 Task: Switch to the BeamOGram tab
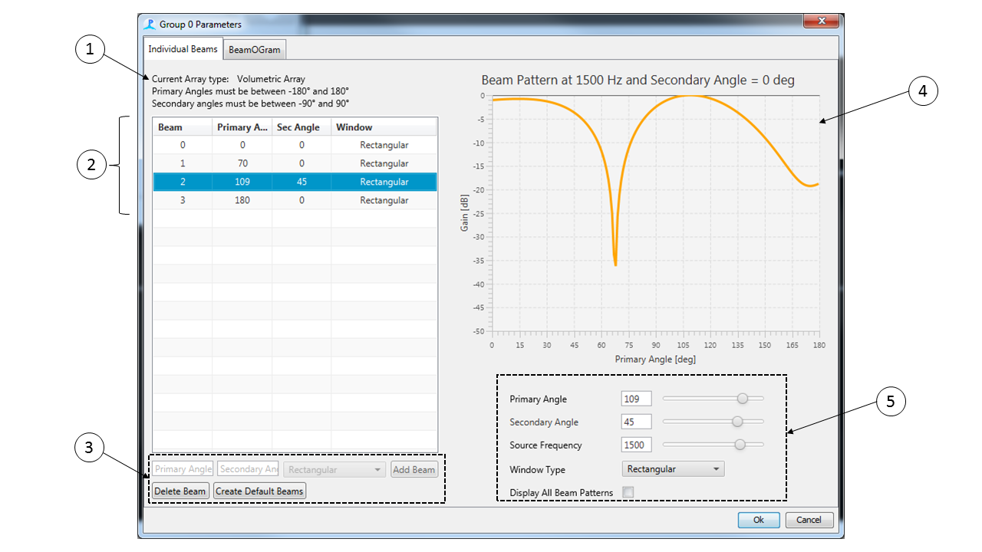click(255, 50)
